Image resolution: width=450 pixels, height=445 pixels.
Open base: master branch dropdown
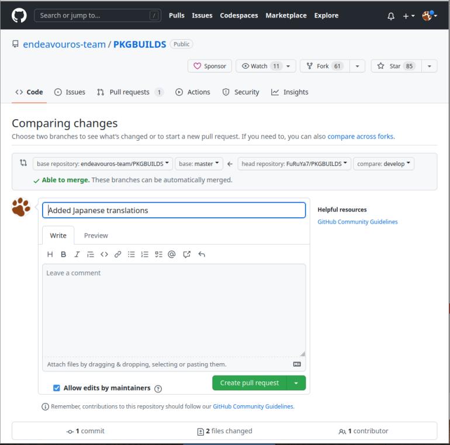pos(199,164)
